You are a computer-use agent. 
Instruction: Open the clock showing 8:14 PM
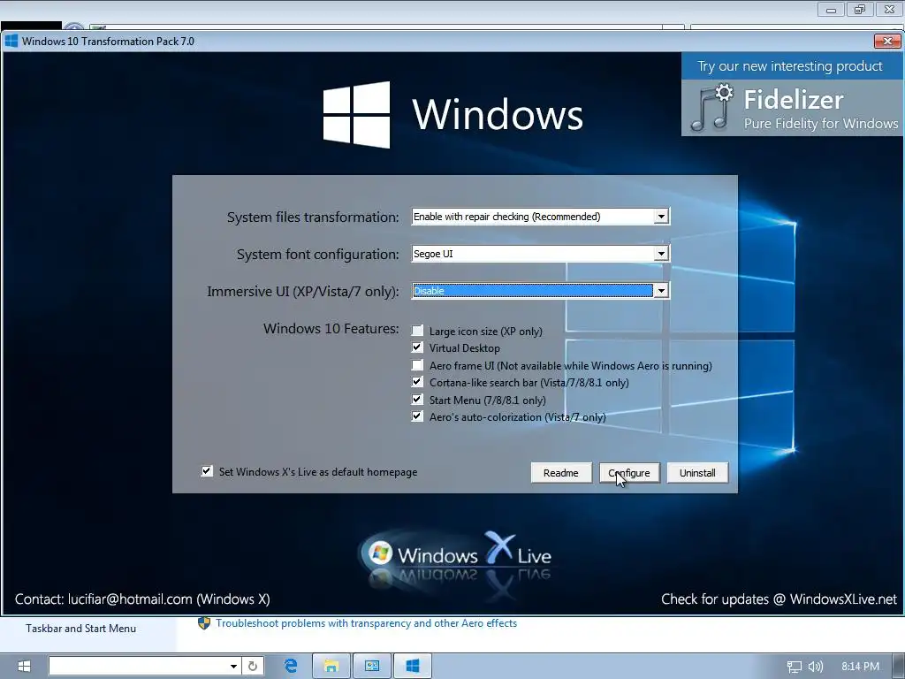pyautogui.click(x=860, y=667)
